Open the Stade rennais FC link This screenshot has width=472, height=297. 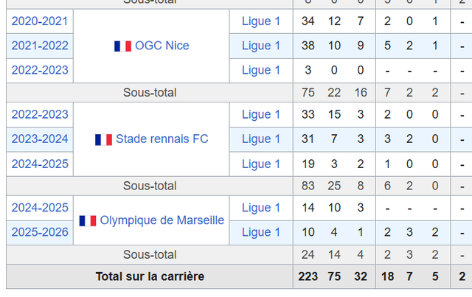(162, 139)
